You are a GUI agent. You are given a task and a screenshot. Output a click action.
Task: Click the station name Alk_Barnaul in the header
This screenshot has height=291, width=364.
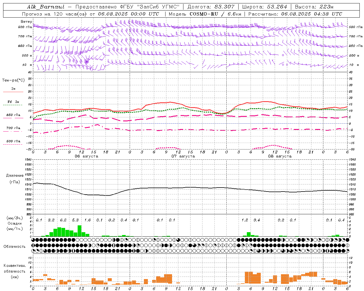(x=46, y=7)
